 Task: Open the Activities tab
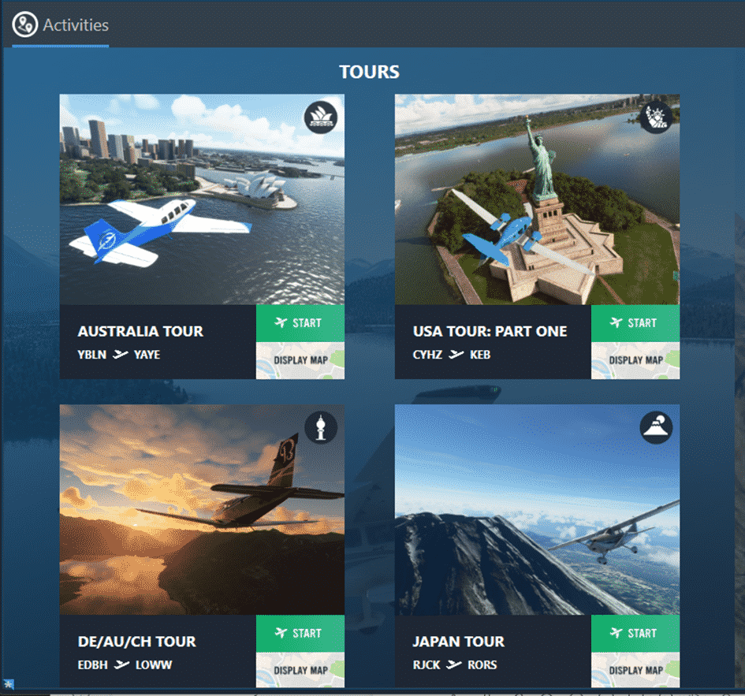click(61, 24)
